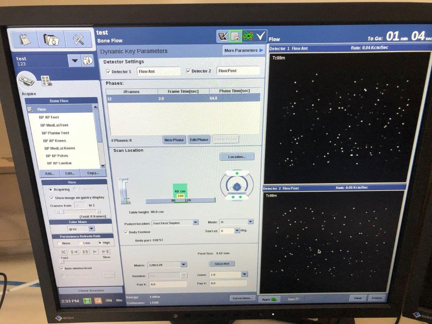Adjust the Fast-Slow playback speed slider
432x324 pixels.
(x=62, y=262)
